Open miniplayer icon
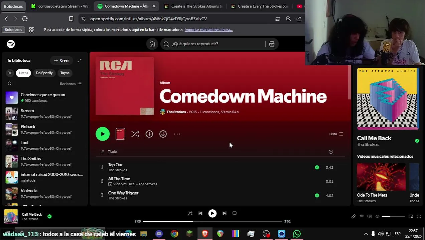This screenshot has height=240, width=425. (411, 217)
